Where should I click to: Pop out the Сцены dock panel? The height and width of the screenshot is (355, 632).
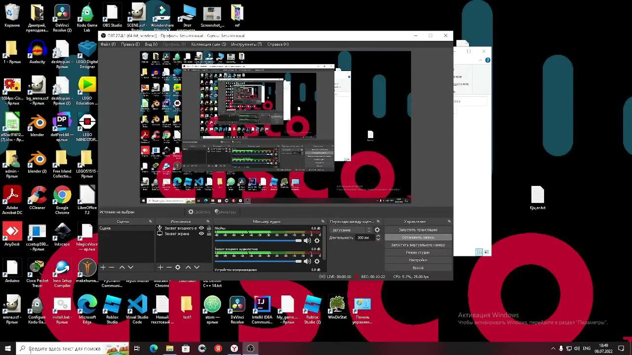coord(151,221)
